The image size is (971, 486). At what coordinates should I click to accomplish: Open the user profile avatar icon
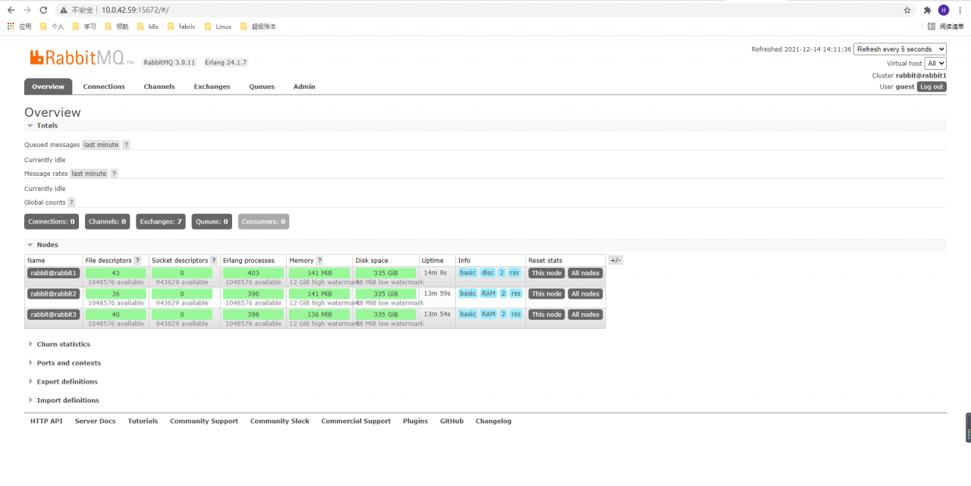[x=944, y=10]
